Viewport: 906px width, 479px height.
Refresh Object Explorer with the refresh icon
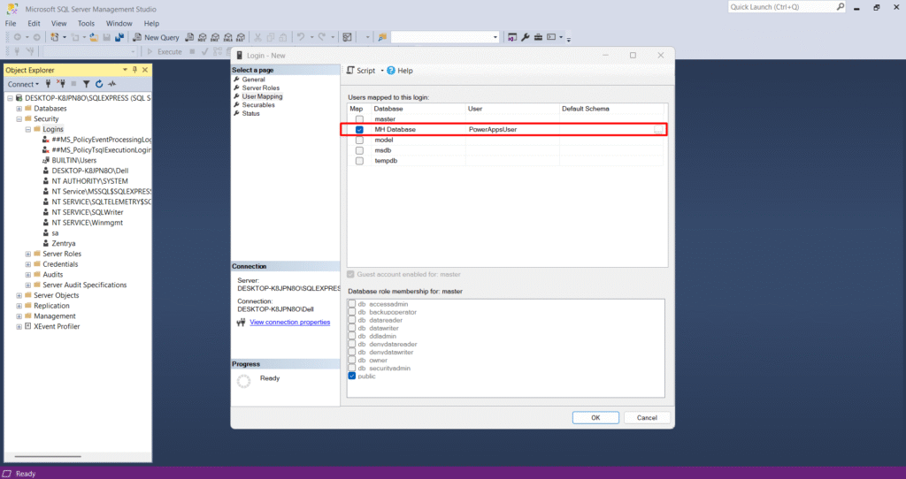(x=99, y=84)
